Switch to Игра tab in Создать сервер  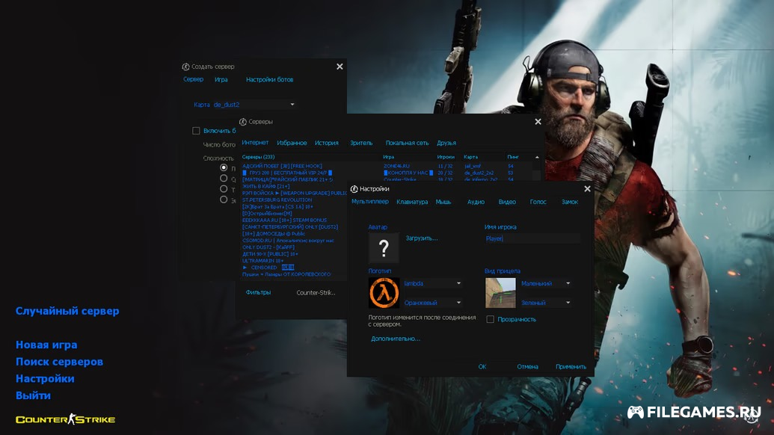[221, 79]
